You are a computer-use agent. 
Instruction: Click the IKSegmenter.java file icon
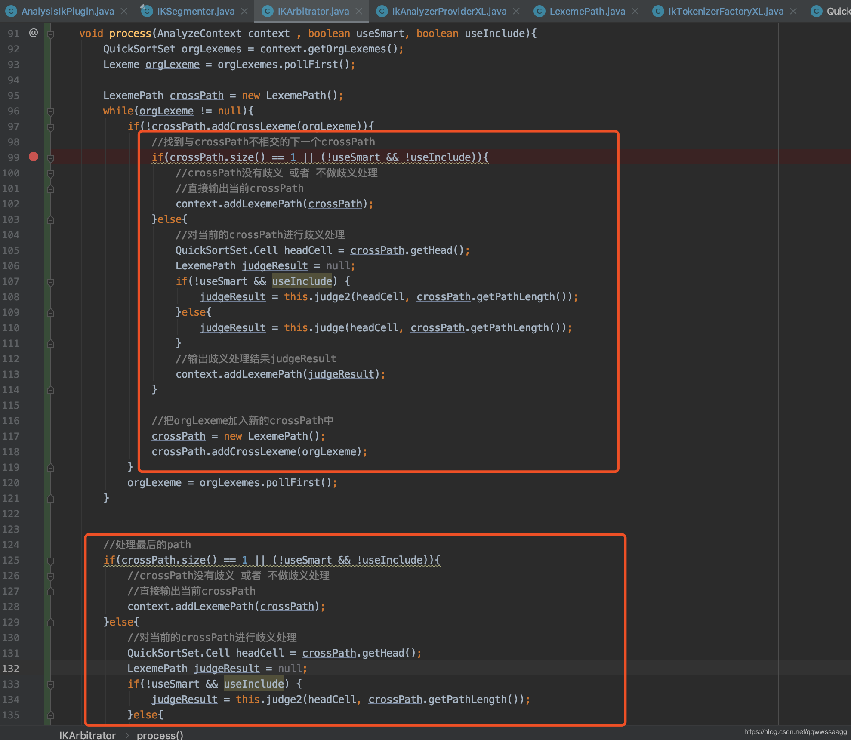[x=147, y=11]
